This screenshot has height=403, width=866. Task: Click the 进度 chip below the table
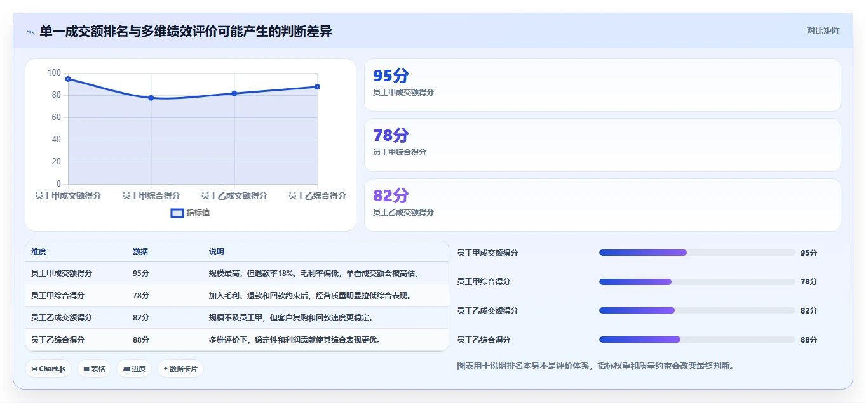pyautogui.click(x=134, y=369)
